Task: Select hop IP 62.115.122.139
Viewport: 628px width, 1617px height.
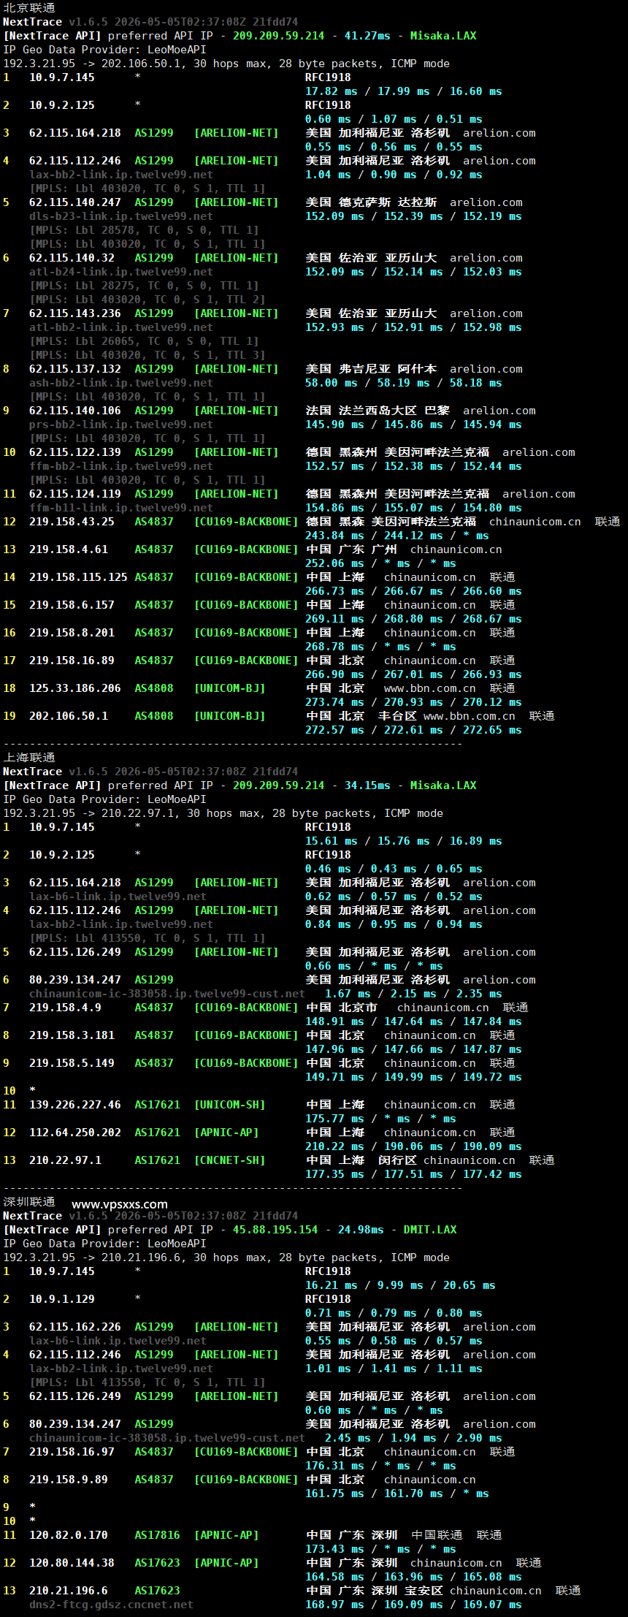Action: (x=75, y=452)
